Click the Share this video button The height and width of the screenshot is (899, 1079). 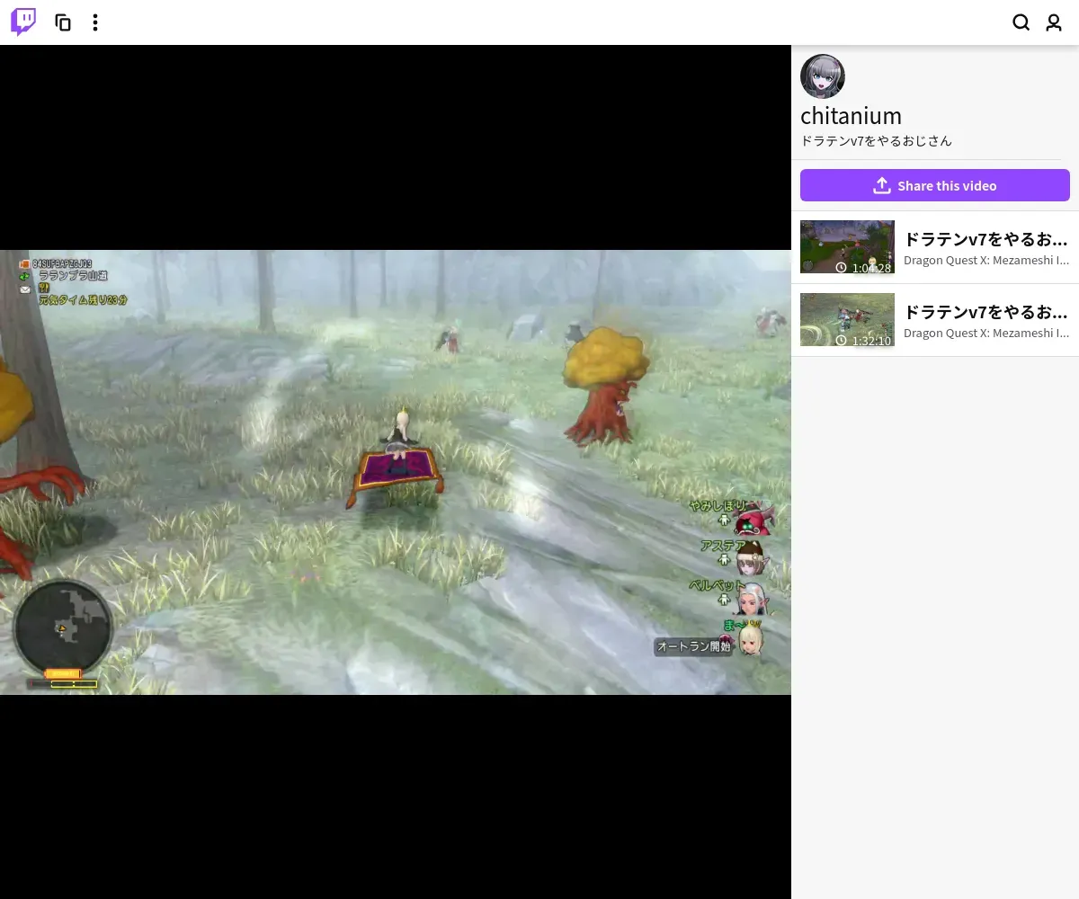click(x=935, y=185)
